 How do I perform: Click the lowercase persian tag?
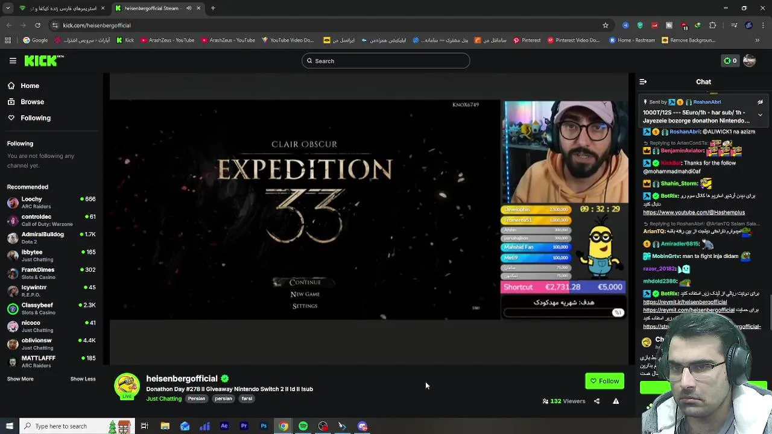223,399
